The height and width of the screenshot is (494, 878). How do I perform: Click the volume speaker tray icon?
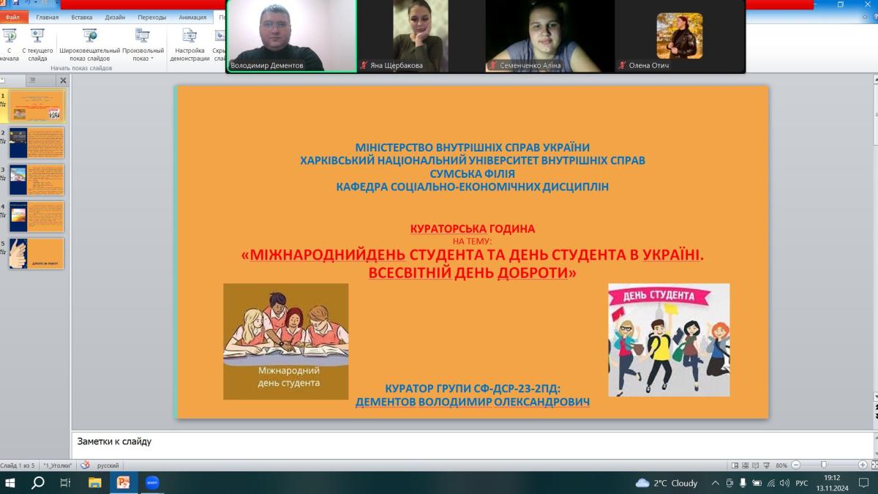coord(784,483)
